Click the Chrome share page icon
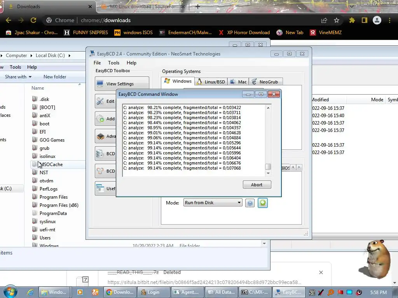This screenshot has height=298, width=398. coord(324,20)
